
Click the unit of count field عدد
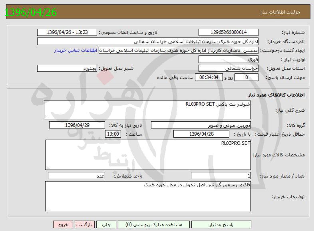pyautogui.click(x=76, y=176)
